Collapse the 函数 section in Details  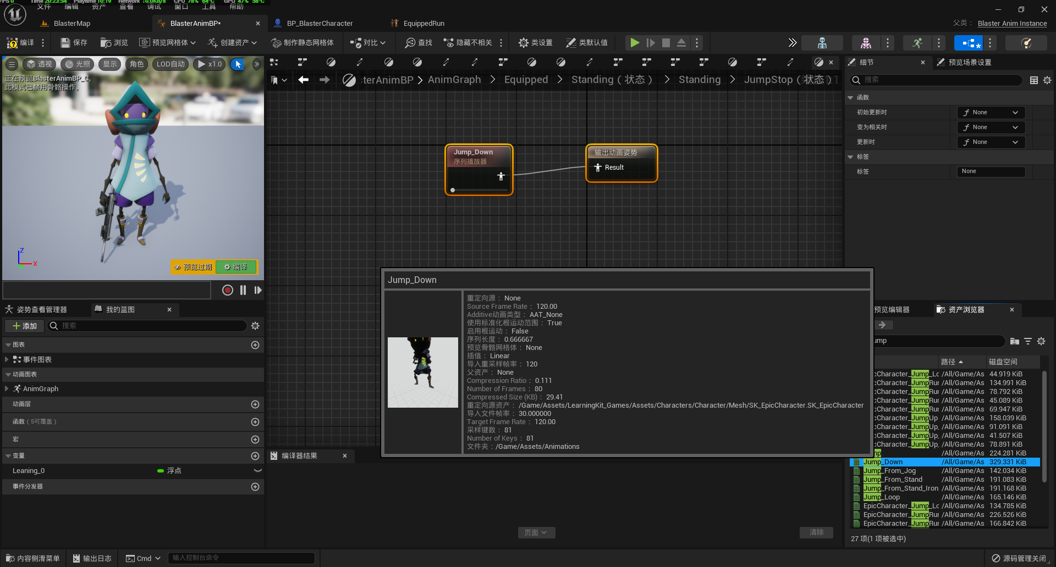[x=851, y=98]
